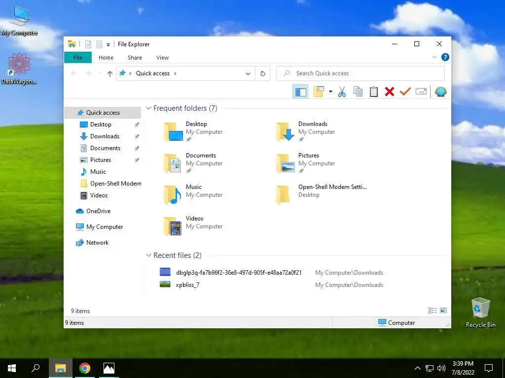Select Quick access in the navigation pane
This screenshot has width=505, height=378.
(x=103, y=113)
